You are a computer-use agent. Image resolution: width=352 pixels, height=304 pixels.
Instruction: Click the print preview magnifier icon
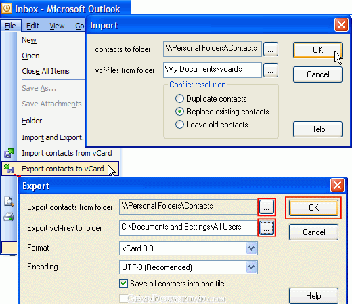pos(9,201)
